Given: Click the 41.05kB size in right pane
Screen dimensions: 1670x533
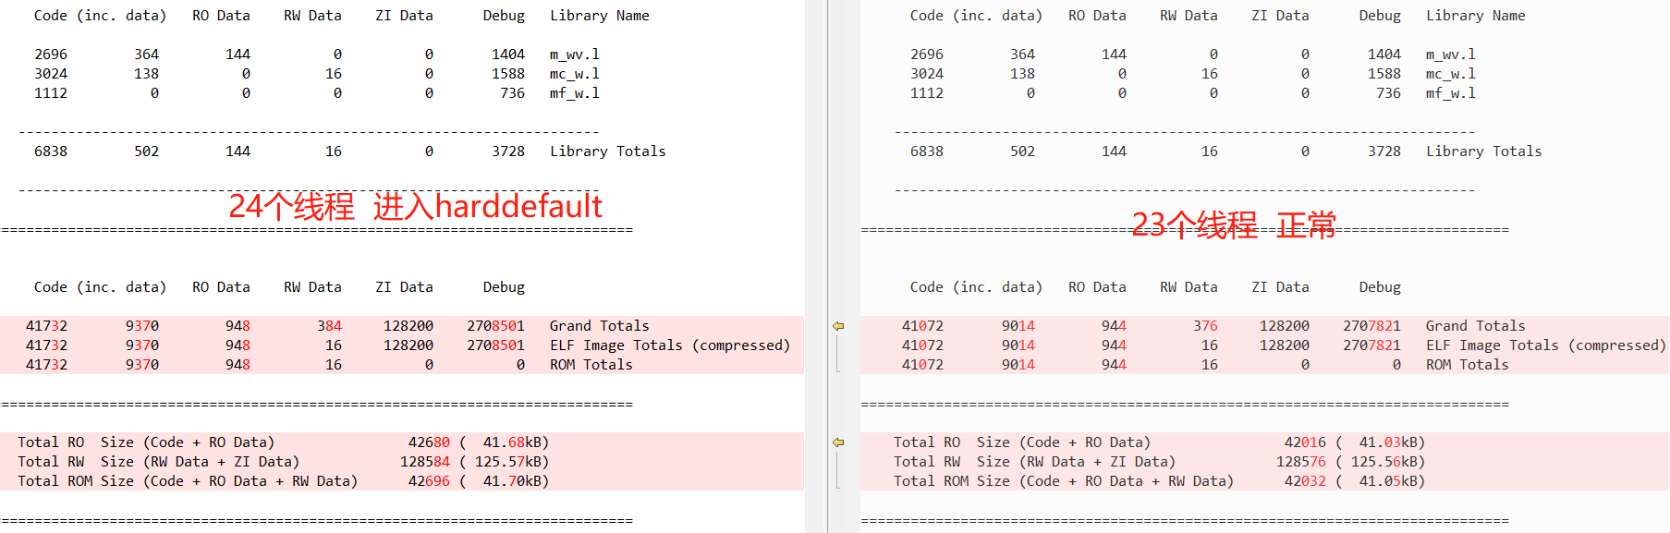Looking at the screenshot, I should (1388, 481).
